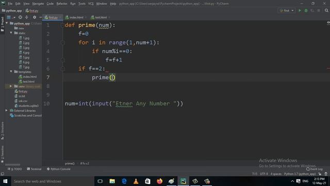Open the VCS menu
The image size is (330, 186).
point(91,4)
